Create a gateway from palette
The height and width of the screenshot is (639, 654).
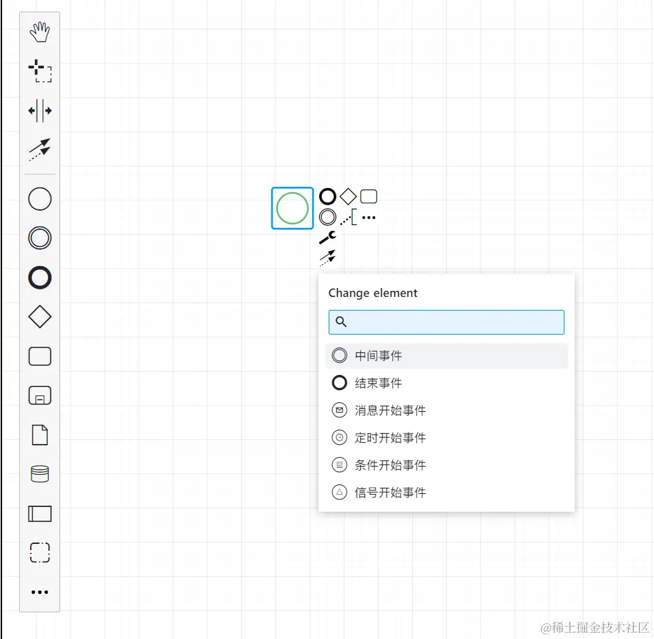click(x=40, y=317)
